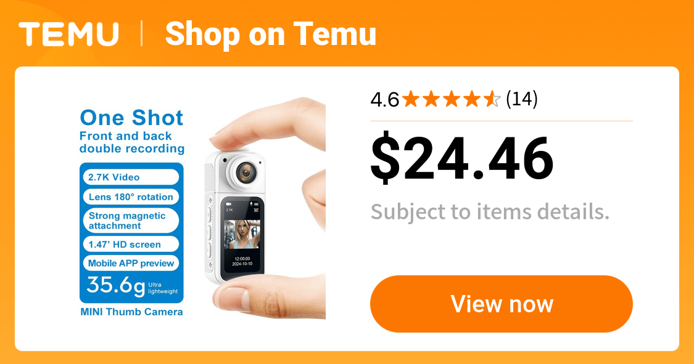The width and height of the screenshot is (694, 364).
Task: Click the View now button
Action: pyautogui.click(x=501, y=304)
